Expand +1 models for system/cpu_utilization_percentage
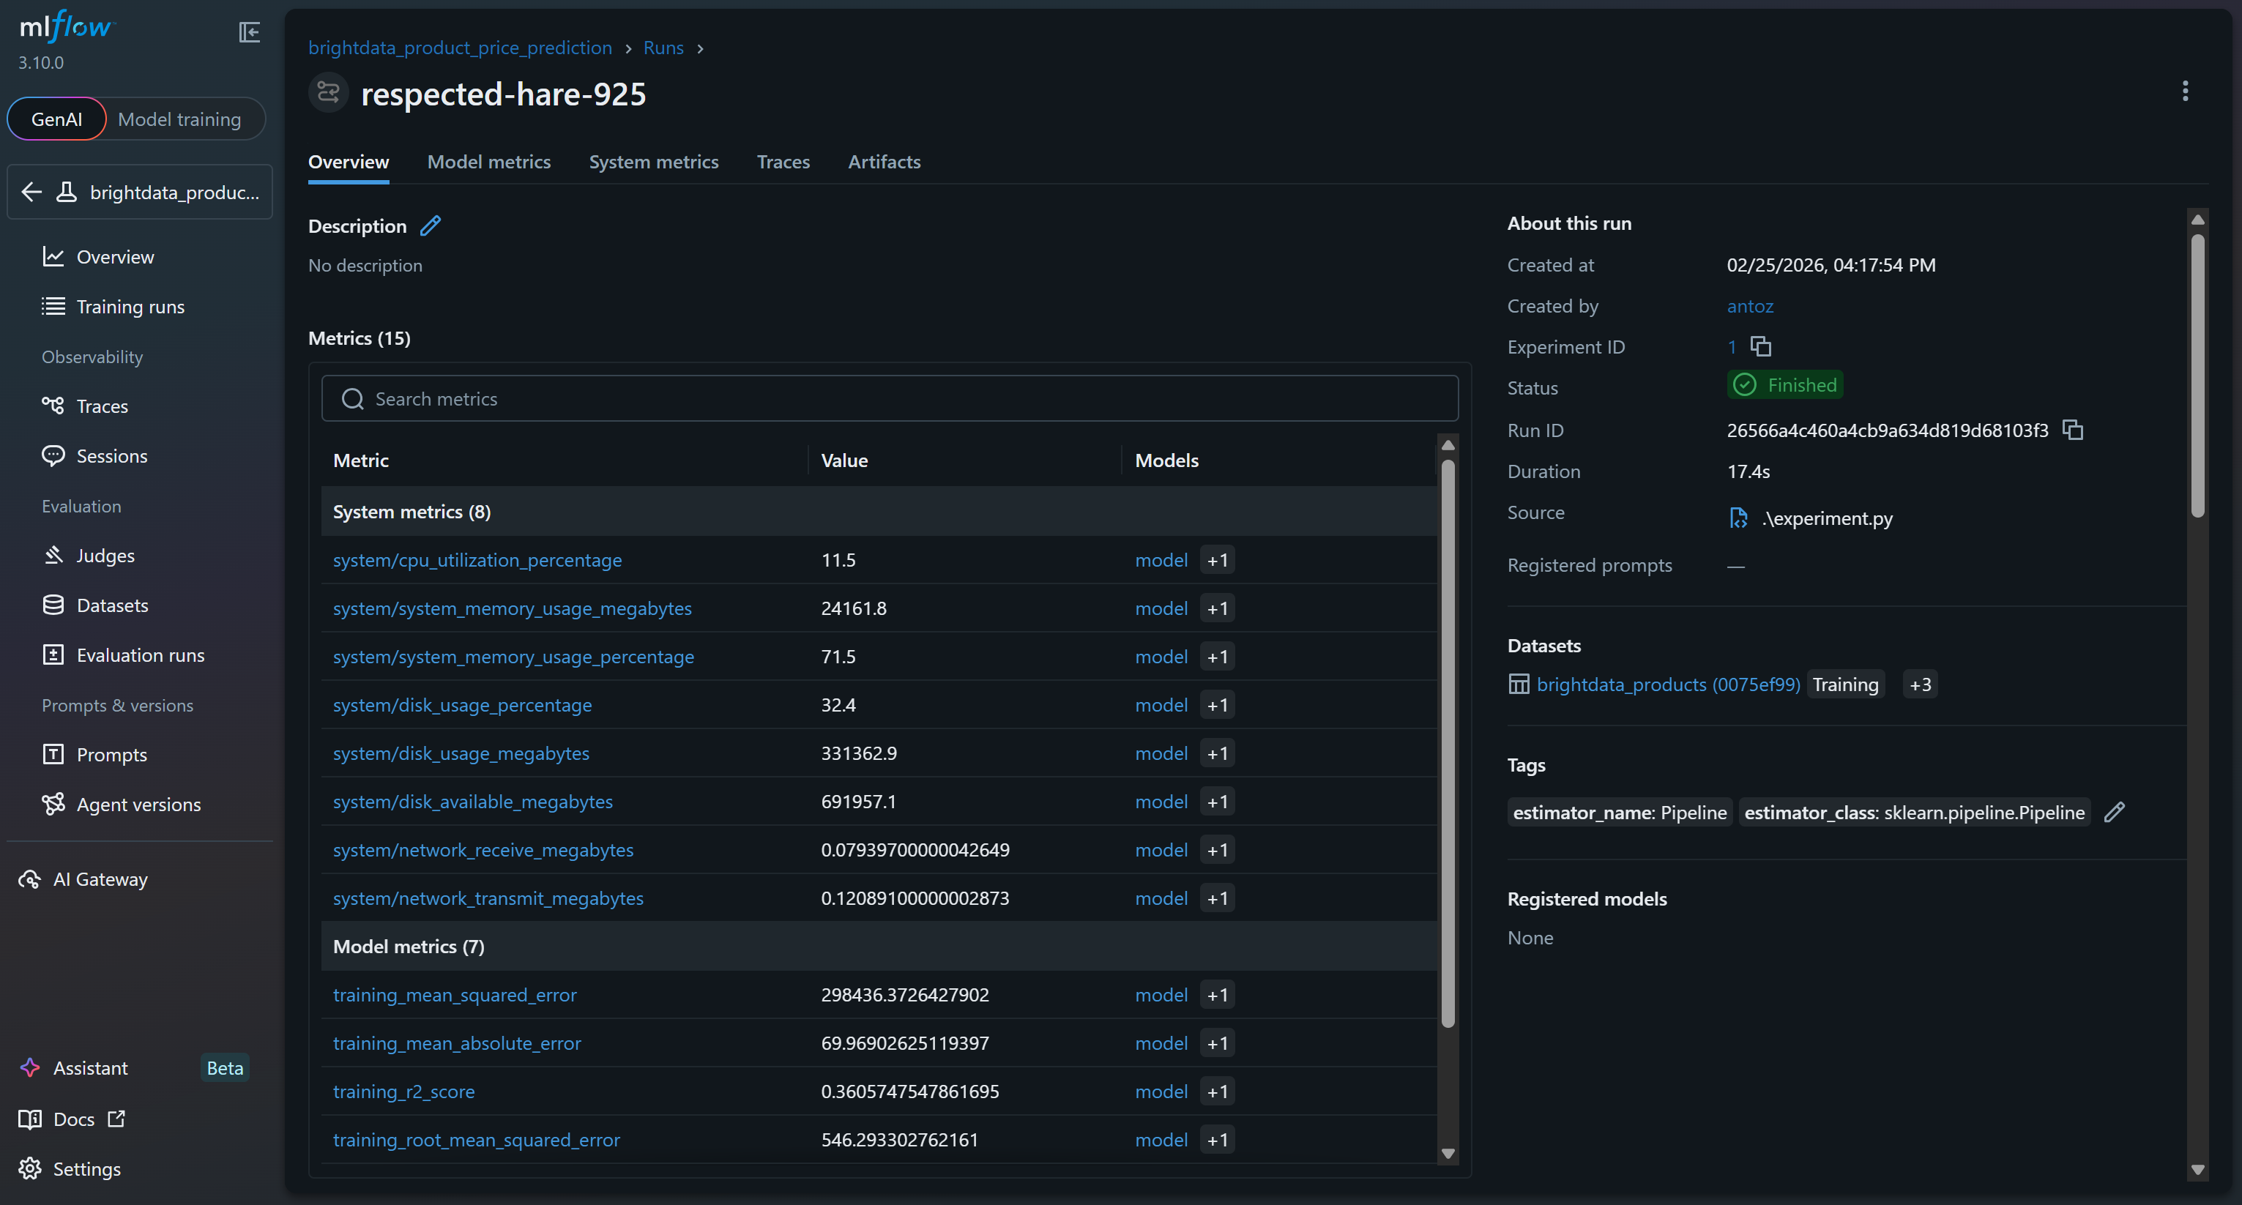The width and height of the screenshot is (2242, 1205). click(x=1217, y=560)
